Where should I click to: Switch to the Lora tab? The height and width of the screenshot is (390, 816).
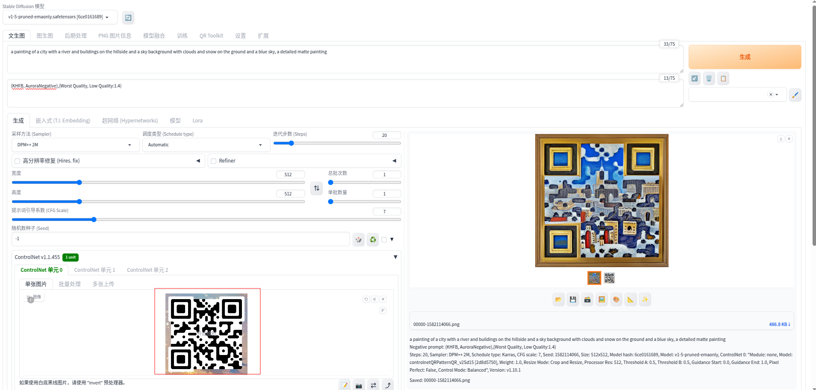(x=197, y=121)
